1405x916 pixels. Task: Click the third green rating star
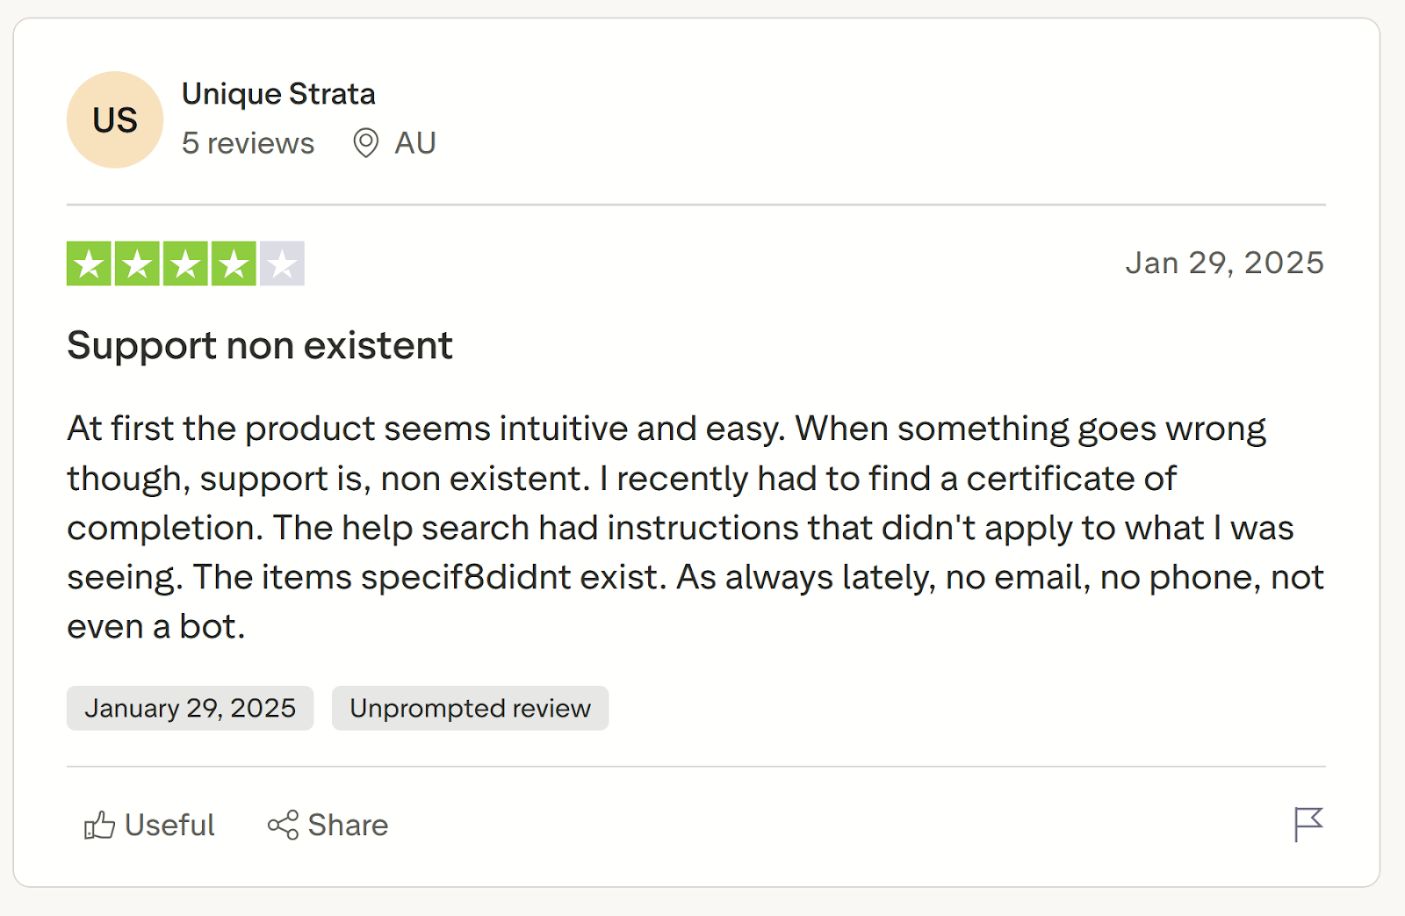pos(185,263)
